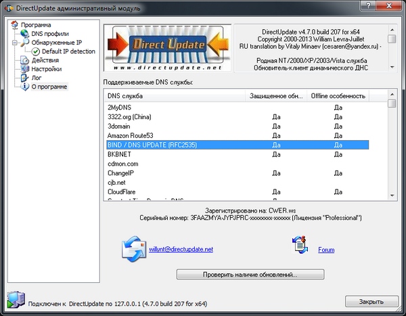Select О программе tree item
The height and width of the screenshot is (316, 406).
pos(49,87)
